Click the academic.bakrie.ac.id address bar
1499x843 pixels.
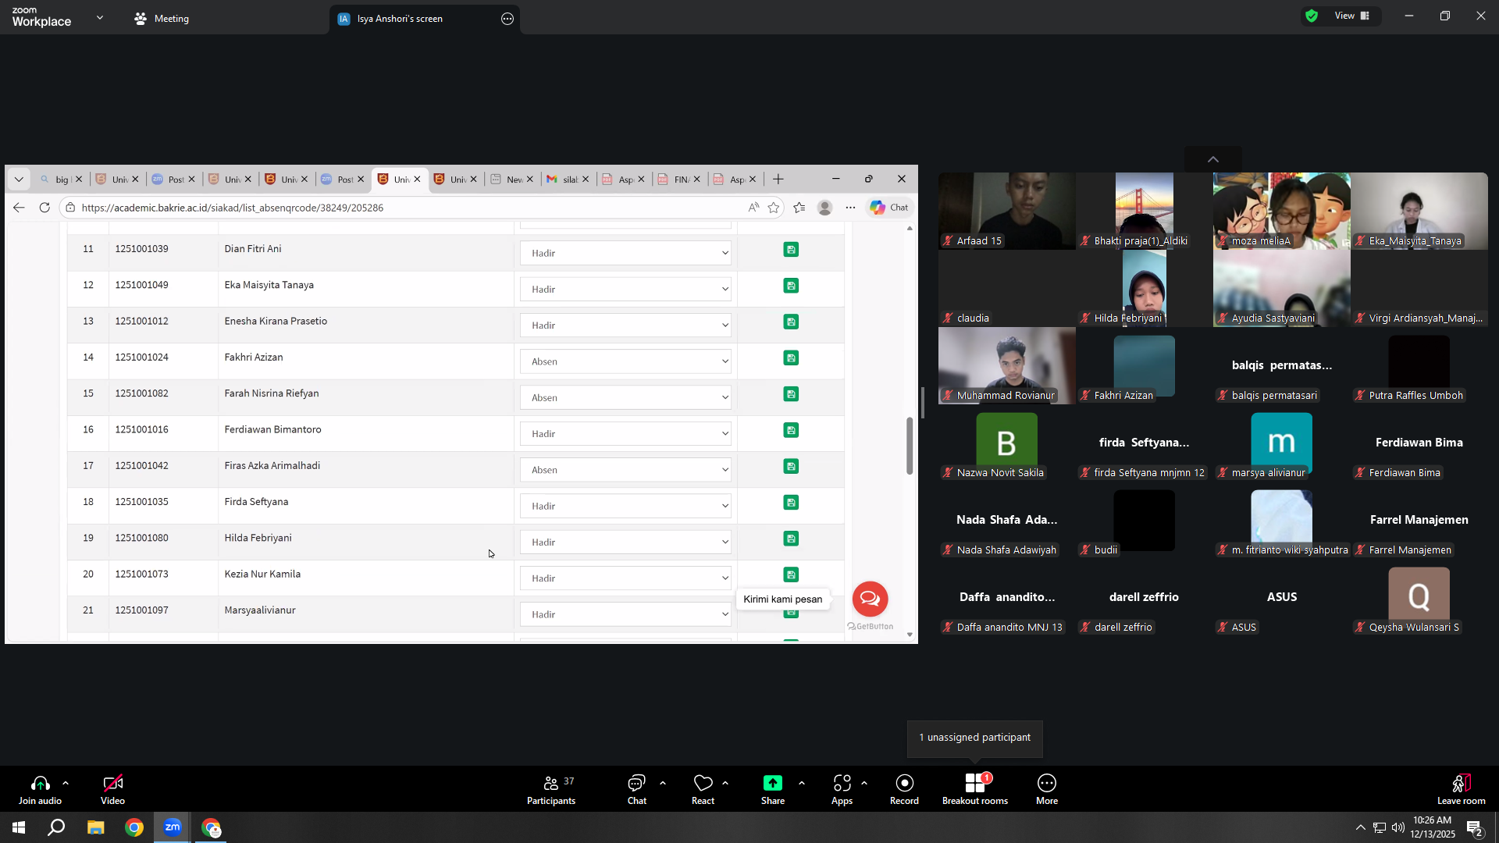tap(406, 208)
